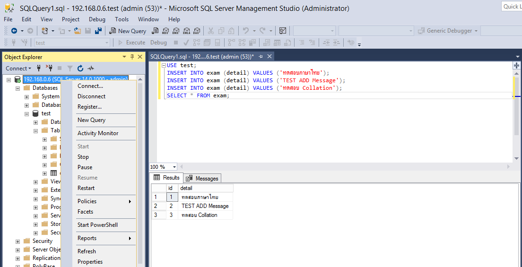Click the Display Estimated Execution Plan icon
The height and width of the screenshot is (267, 522).
[x=197, y=43]
